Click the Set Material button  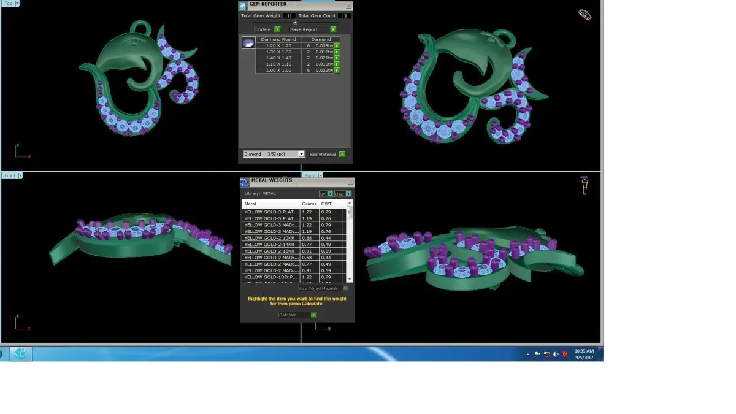tap(323, 155)
